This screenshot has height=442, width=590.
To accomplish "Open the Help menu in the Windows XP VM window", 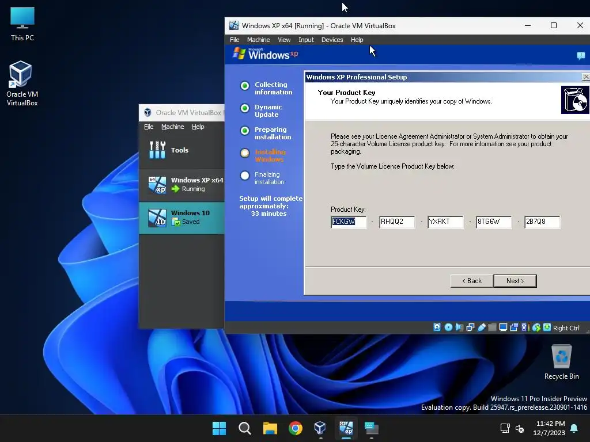I will click(357, 40).
